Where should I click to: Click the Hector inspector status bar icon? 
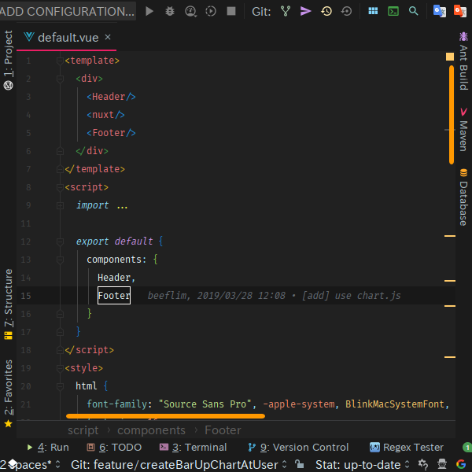tap(442, 464)
